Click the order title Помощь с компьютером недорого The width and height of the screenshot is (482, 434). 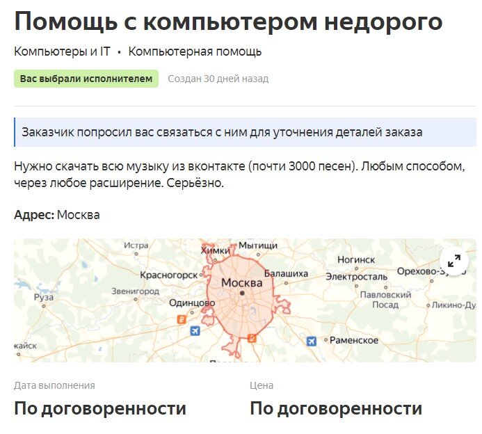coord(228,21)
